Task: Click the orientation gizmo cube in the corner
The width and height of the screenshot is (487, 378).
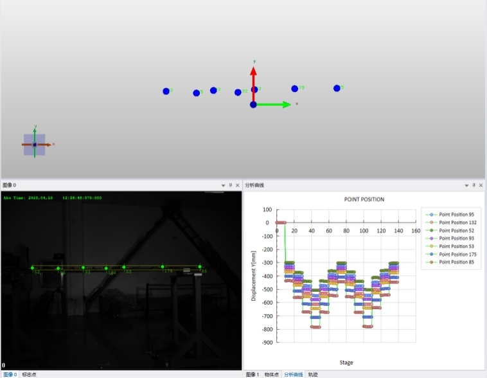Action: [x=35, y=145]
